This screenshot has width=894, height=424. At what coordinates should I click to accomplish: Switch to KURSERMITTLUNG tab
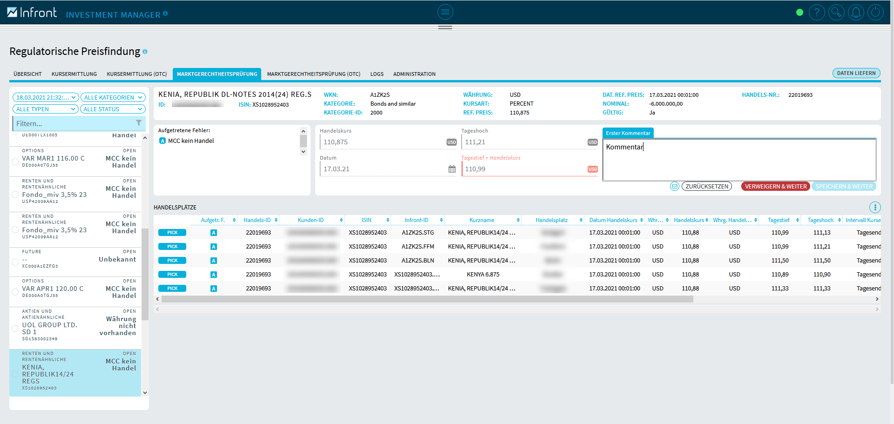(74, 74)
